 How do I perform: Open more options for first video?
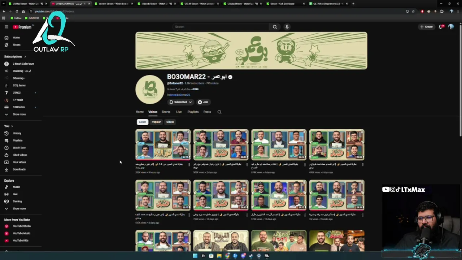(189, 164)
